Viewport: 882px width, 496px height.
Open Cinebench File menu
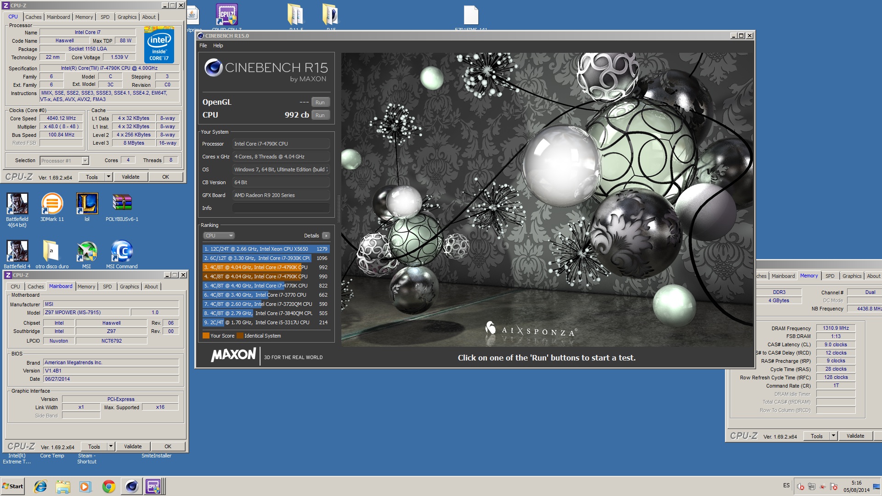point(203,45)
